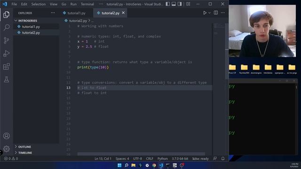The image size is (301, 169).
Task: Open the Source Control view
Action: 6,40
